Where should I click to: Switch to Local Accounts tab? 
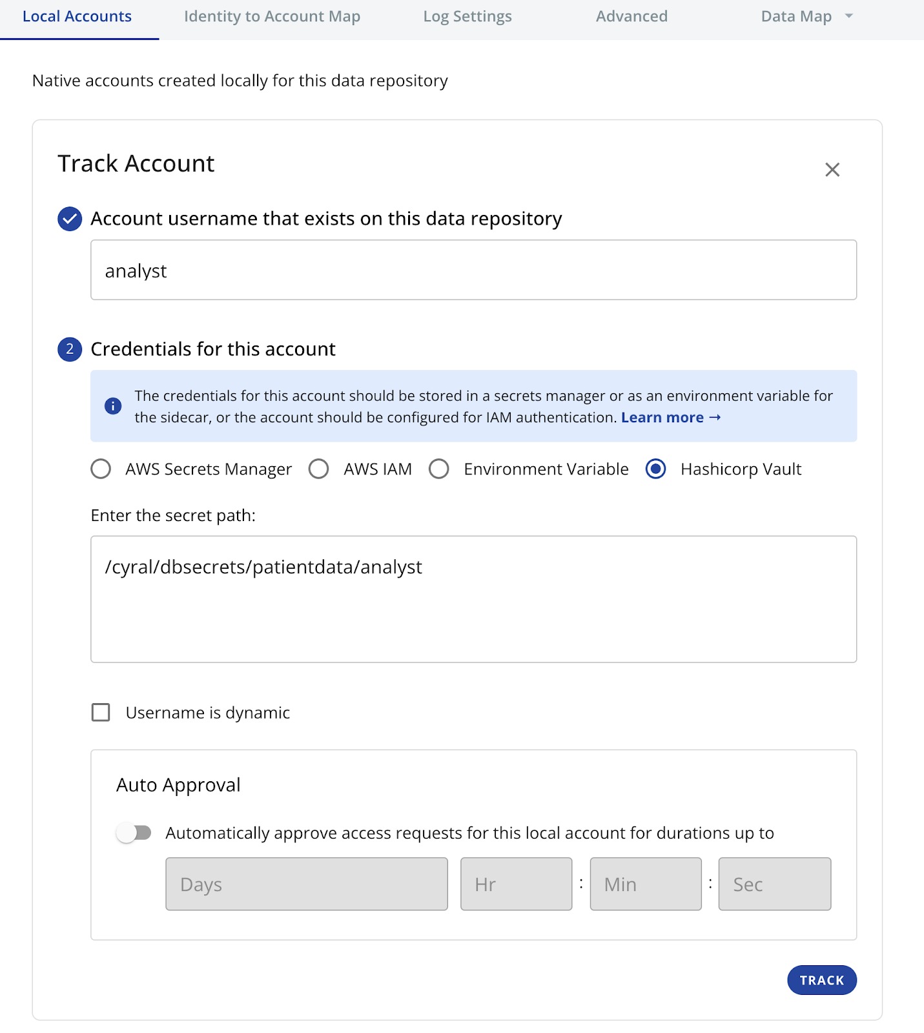click(x=77, y=17)
